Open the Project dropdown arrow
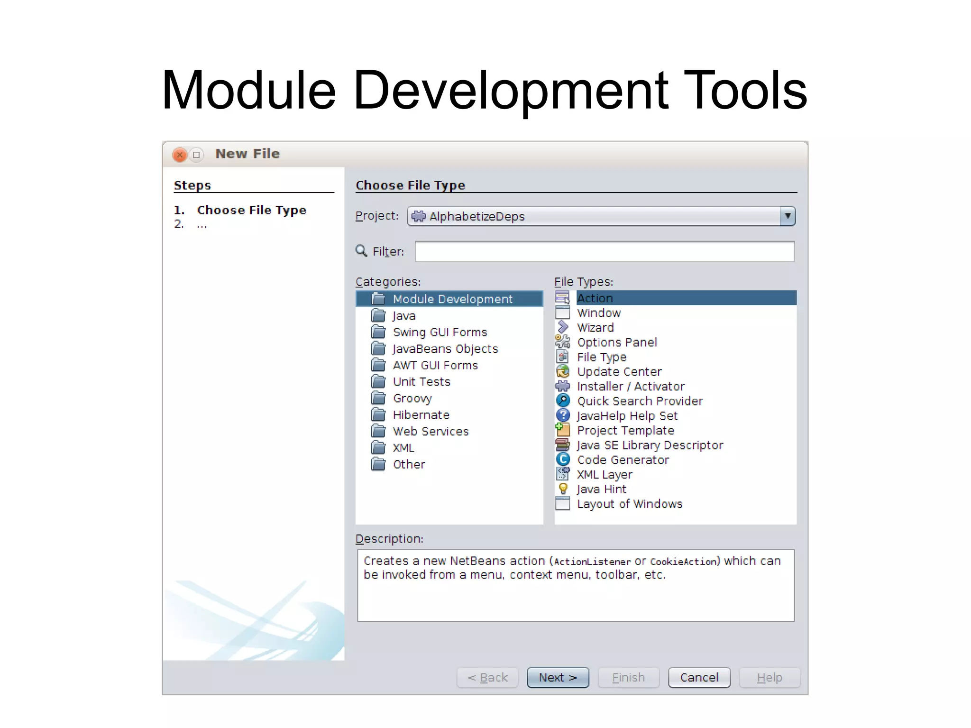The image size is (971, 728). pyautogui.click(x=788, y=216)
